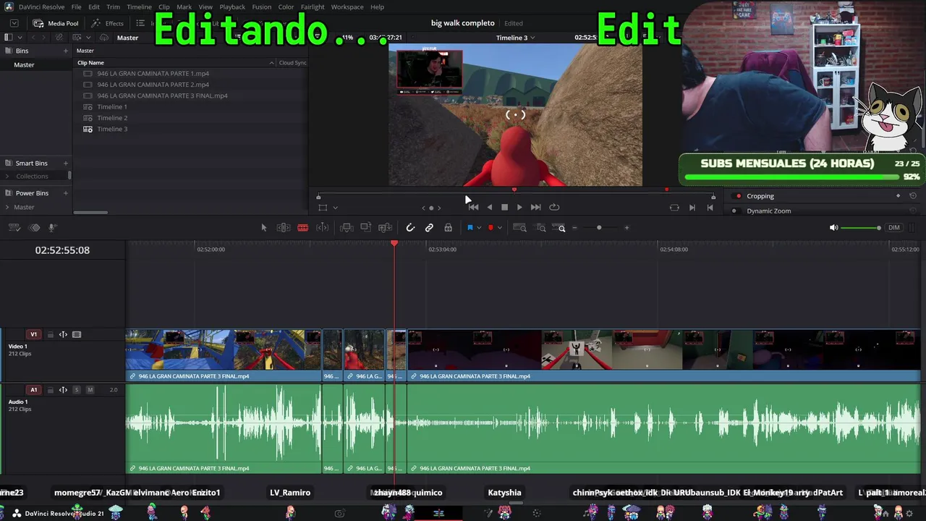The image size is (926, 521).
Task: Reset the Cropping settings
Action: (913, 196)
